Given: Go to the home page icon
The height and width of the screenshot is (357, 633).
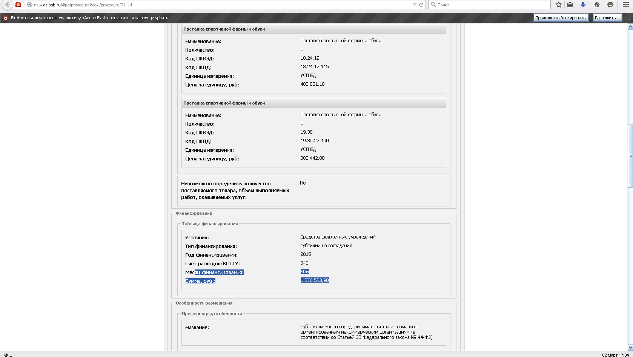Looking at the screenshot, I should tap(597, 5).
